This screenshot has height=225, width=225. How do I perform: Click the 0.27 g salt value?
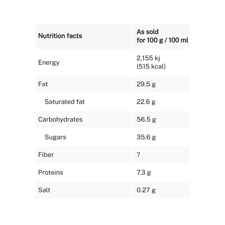coord(146,190)
